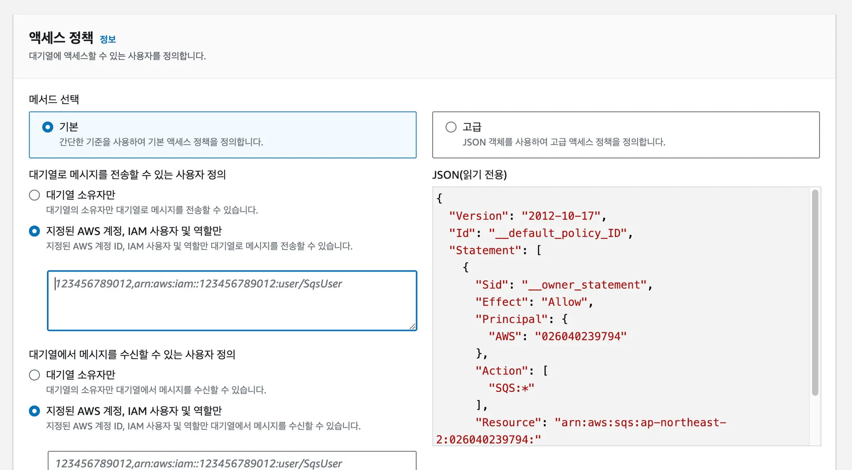Click the "Effect": "Allow" line in JSON
The height and width of the screenshot is (470, 852).
click(534, 302)
